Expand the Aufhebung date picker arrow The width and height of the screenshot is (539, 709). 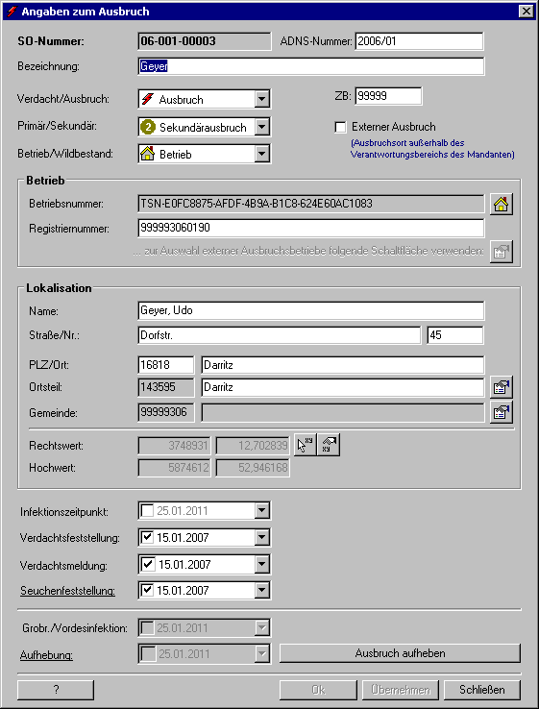(261, 654)
